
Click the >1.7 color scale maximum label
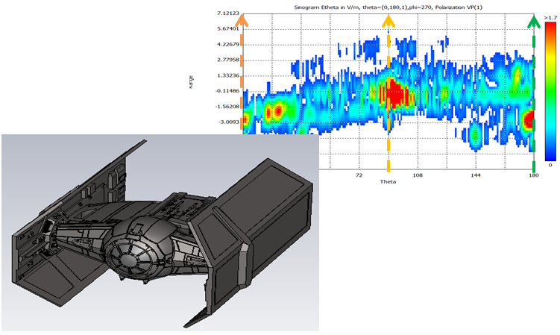[x=550, y=17]
